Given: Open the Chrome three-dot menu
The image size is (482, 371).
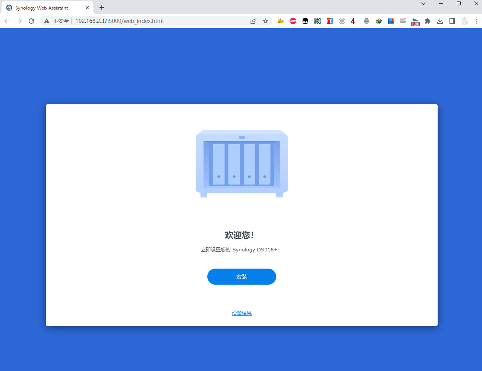Looking at the screenshot, I should coord(477,21).
